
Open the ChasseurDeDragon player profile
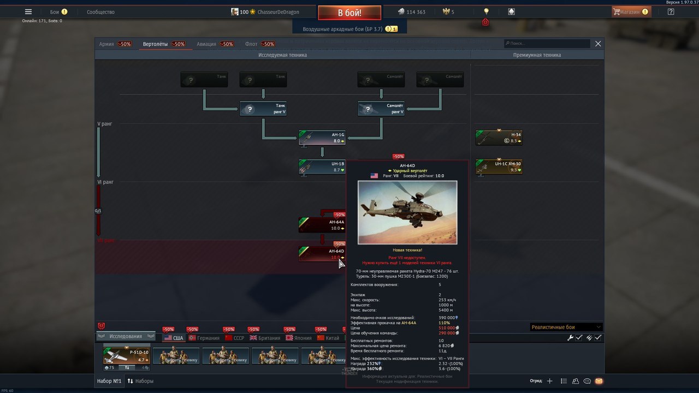coord(265,11)
